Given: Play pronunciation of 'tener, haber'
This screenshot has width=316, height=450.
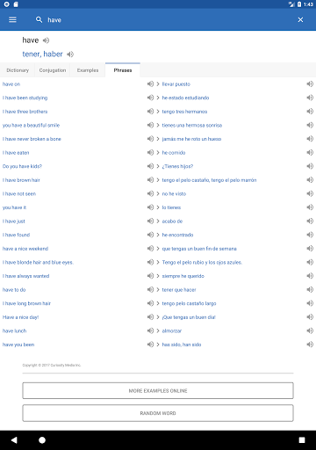Looking at the screenshot, I should click(x=70, y=54).
